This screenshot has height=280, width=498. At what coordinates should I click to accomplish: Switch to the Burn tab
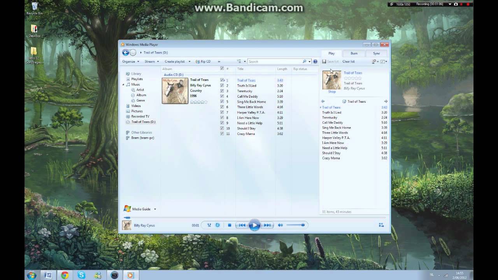tap(354, 53)
